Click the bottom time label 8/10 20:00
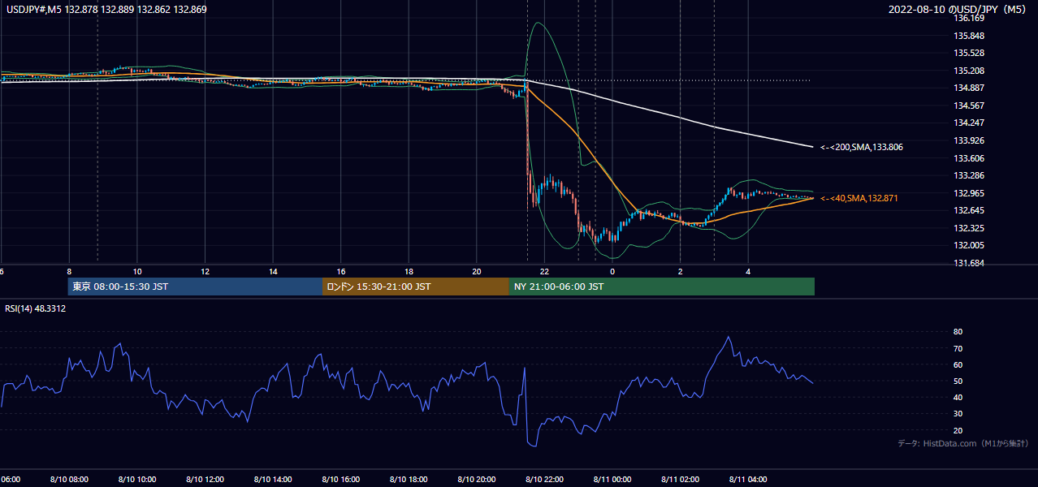Screen dimensions: 1038x487 [477, 480]
